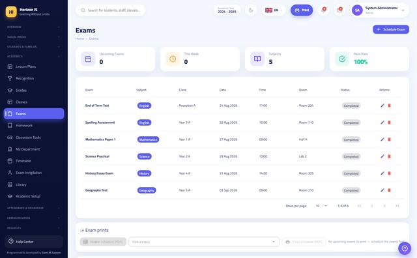Screen dimensions: 417x258
Task: Click the Class schedule (PDF) button
Action: coord(304,242)
